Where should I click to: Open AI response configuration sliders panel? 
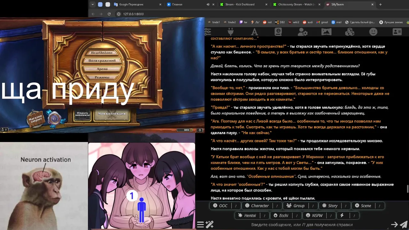click(x=208, y=32)
